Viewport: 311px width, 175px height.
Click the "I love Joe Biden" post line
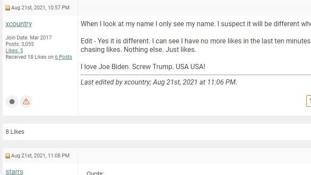tap(143, 67)
